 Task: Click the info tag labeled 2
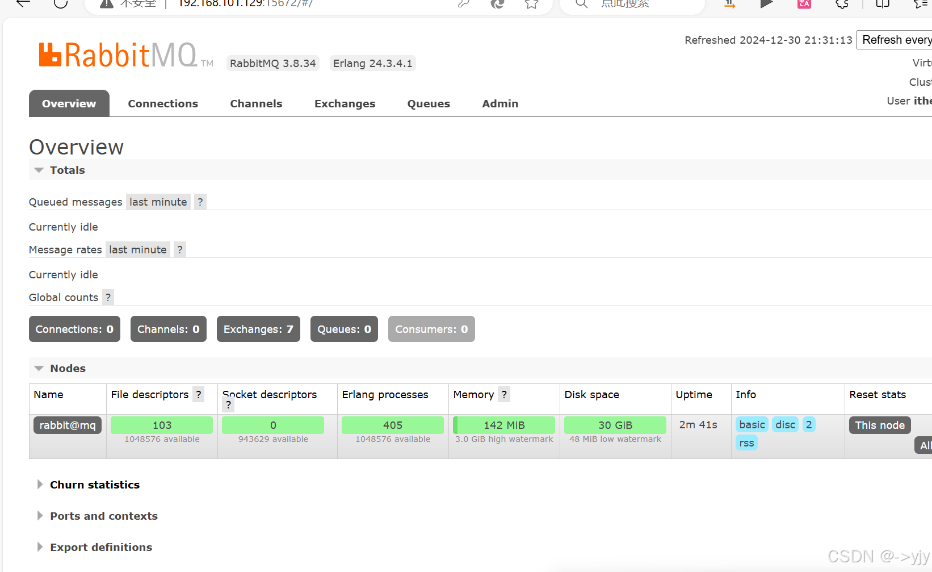coord(809,424)
